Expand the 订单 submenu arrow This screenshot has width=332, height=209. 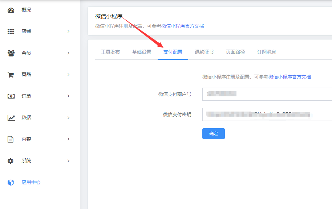(68, 96)
